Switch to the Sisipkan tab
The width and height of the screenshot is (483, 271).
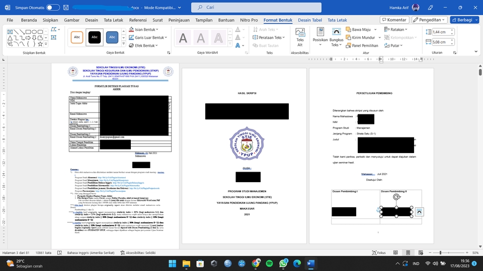pos(50,20)
